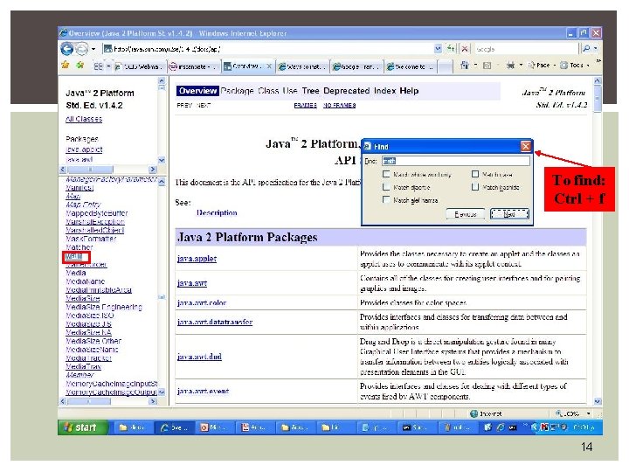Click the packages frame scroll down arrow
Image resolution: width=629 pixels, height=472 pixels.
click(x=162, y=160)
